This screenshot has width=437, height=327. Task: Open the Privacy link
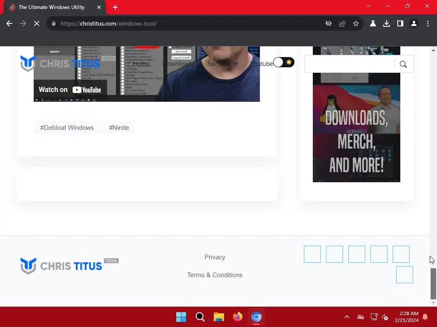pyautogui.click(x=215, y=257)
